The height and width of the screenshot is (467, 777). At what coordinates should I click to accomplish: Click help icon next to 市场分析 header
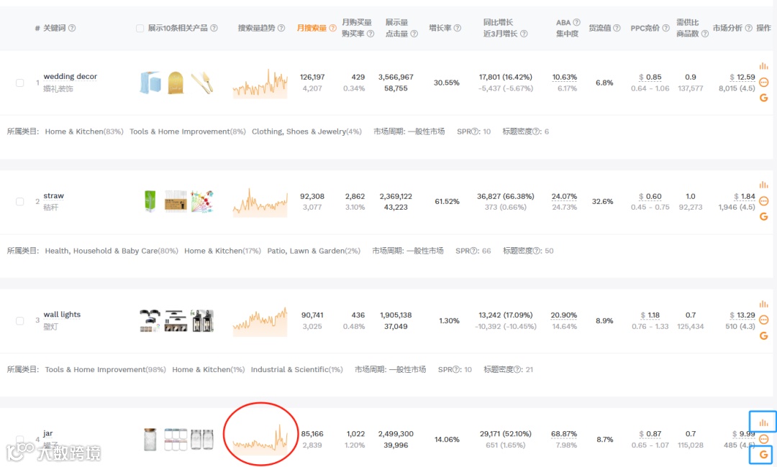point(749,28)
